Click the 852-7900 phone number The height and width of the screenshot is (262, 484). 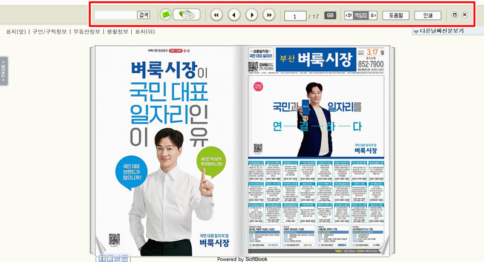pyautogui.click(x=371, y=64)
